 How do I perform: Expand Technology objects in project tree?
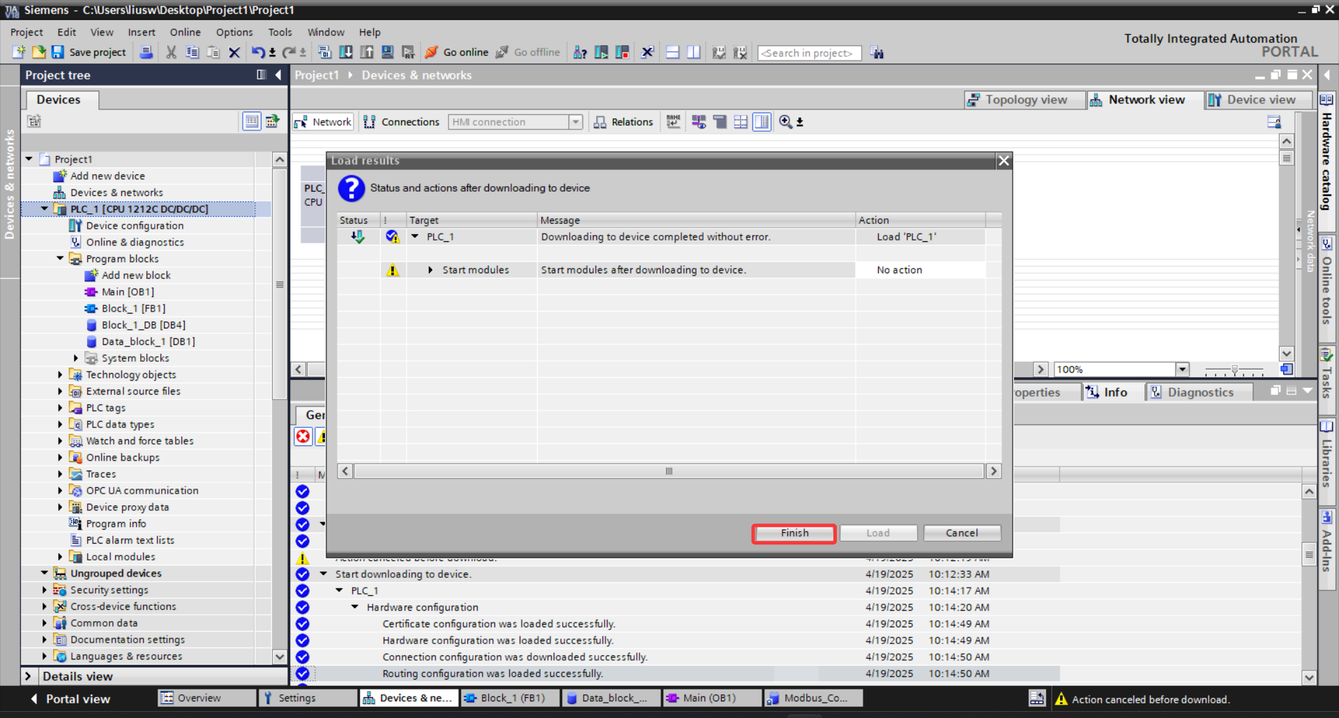[60, 375]
